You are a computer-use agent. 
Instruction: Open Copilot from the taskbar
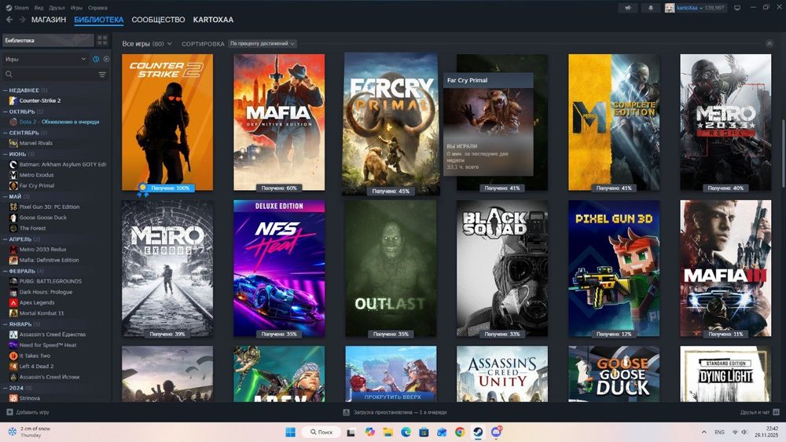pos(369,432)
